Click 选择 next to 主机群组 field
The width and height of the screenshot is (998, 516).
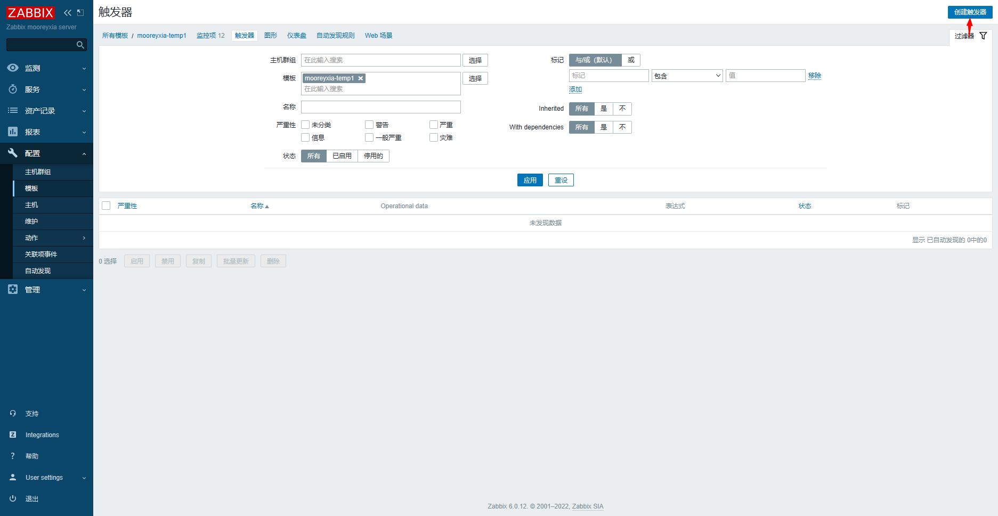[x=475, y=60]
